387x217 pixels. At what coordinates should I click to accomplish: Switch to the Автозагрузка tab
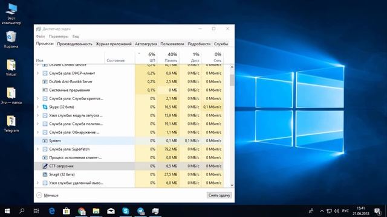click(146, 44)
